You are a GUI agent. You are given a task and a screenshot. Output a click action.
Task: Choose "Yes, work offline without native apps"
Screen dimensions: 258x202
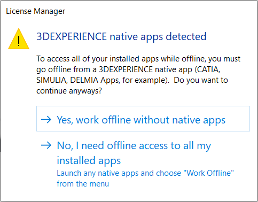pos(143,119)
